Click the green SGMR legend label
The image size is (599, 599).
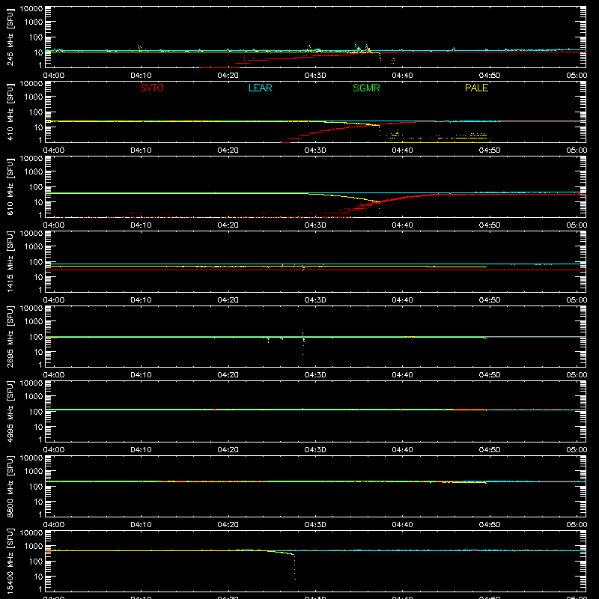[x=366, y=88]
